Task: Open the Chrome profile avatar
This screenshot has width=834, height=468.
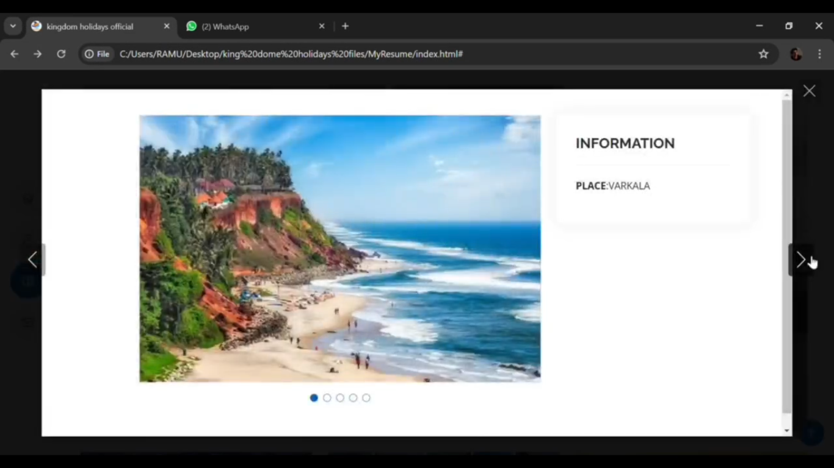Action: point(796,54)
